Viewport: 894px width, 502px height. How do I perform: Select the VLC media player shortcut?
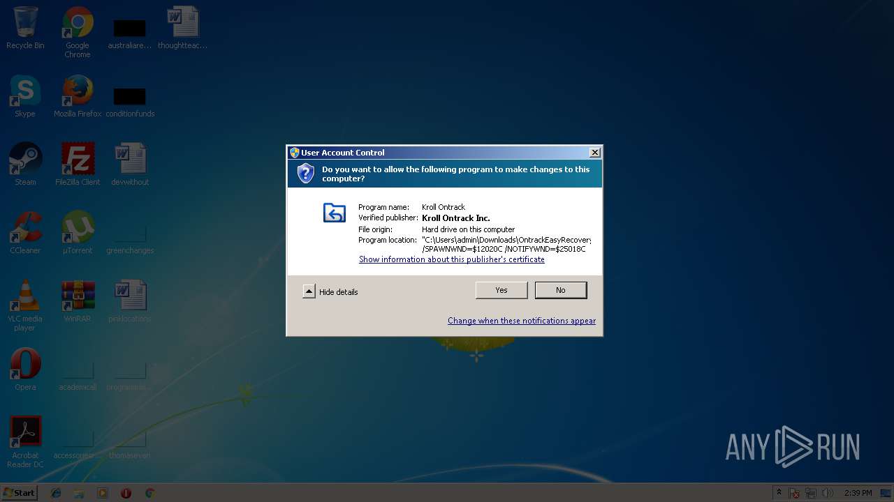point(25,305)
